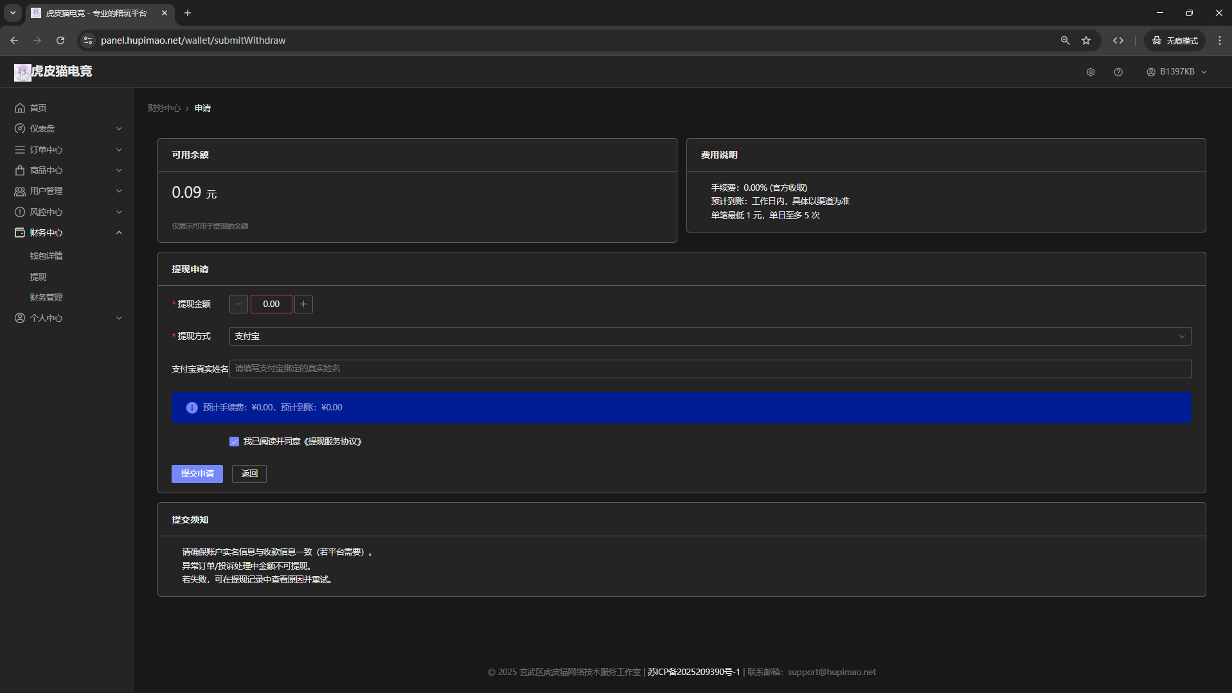Click the minus button to decrease withdrawal amount
Screen dimensions: 1232x693
click(238, 304)
